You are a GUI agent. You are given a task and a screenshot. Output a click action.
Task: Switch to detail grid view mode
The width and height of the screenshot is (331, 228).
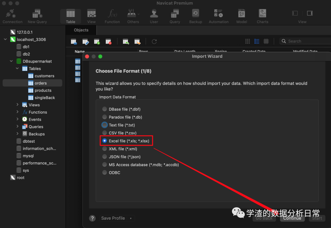(x=266, y=41)
